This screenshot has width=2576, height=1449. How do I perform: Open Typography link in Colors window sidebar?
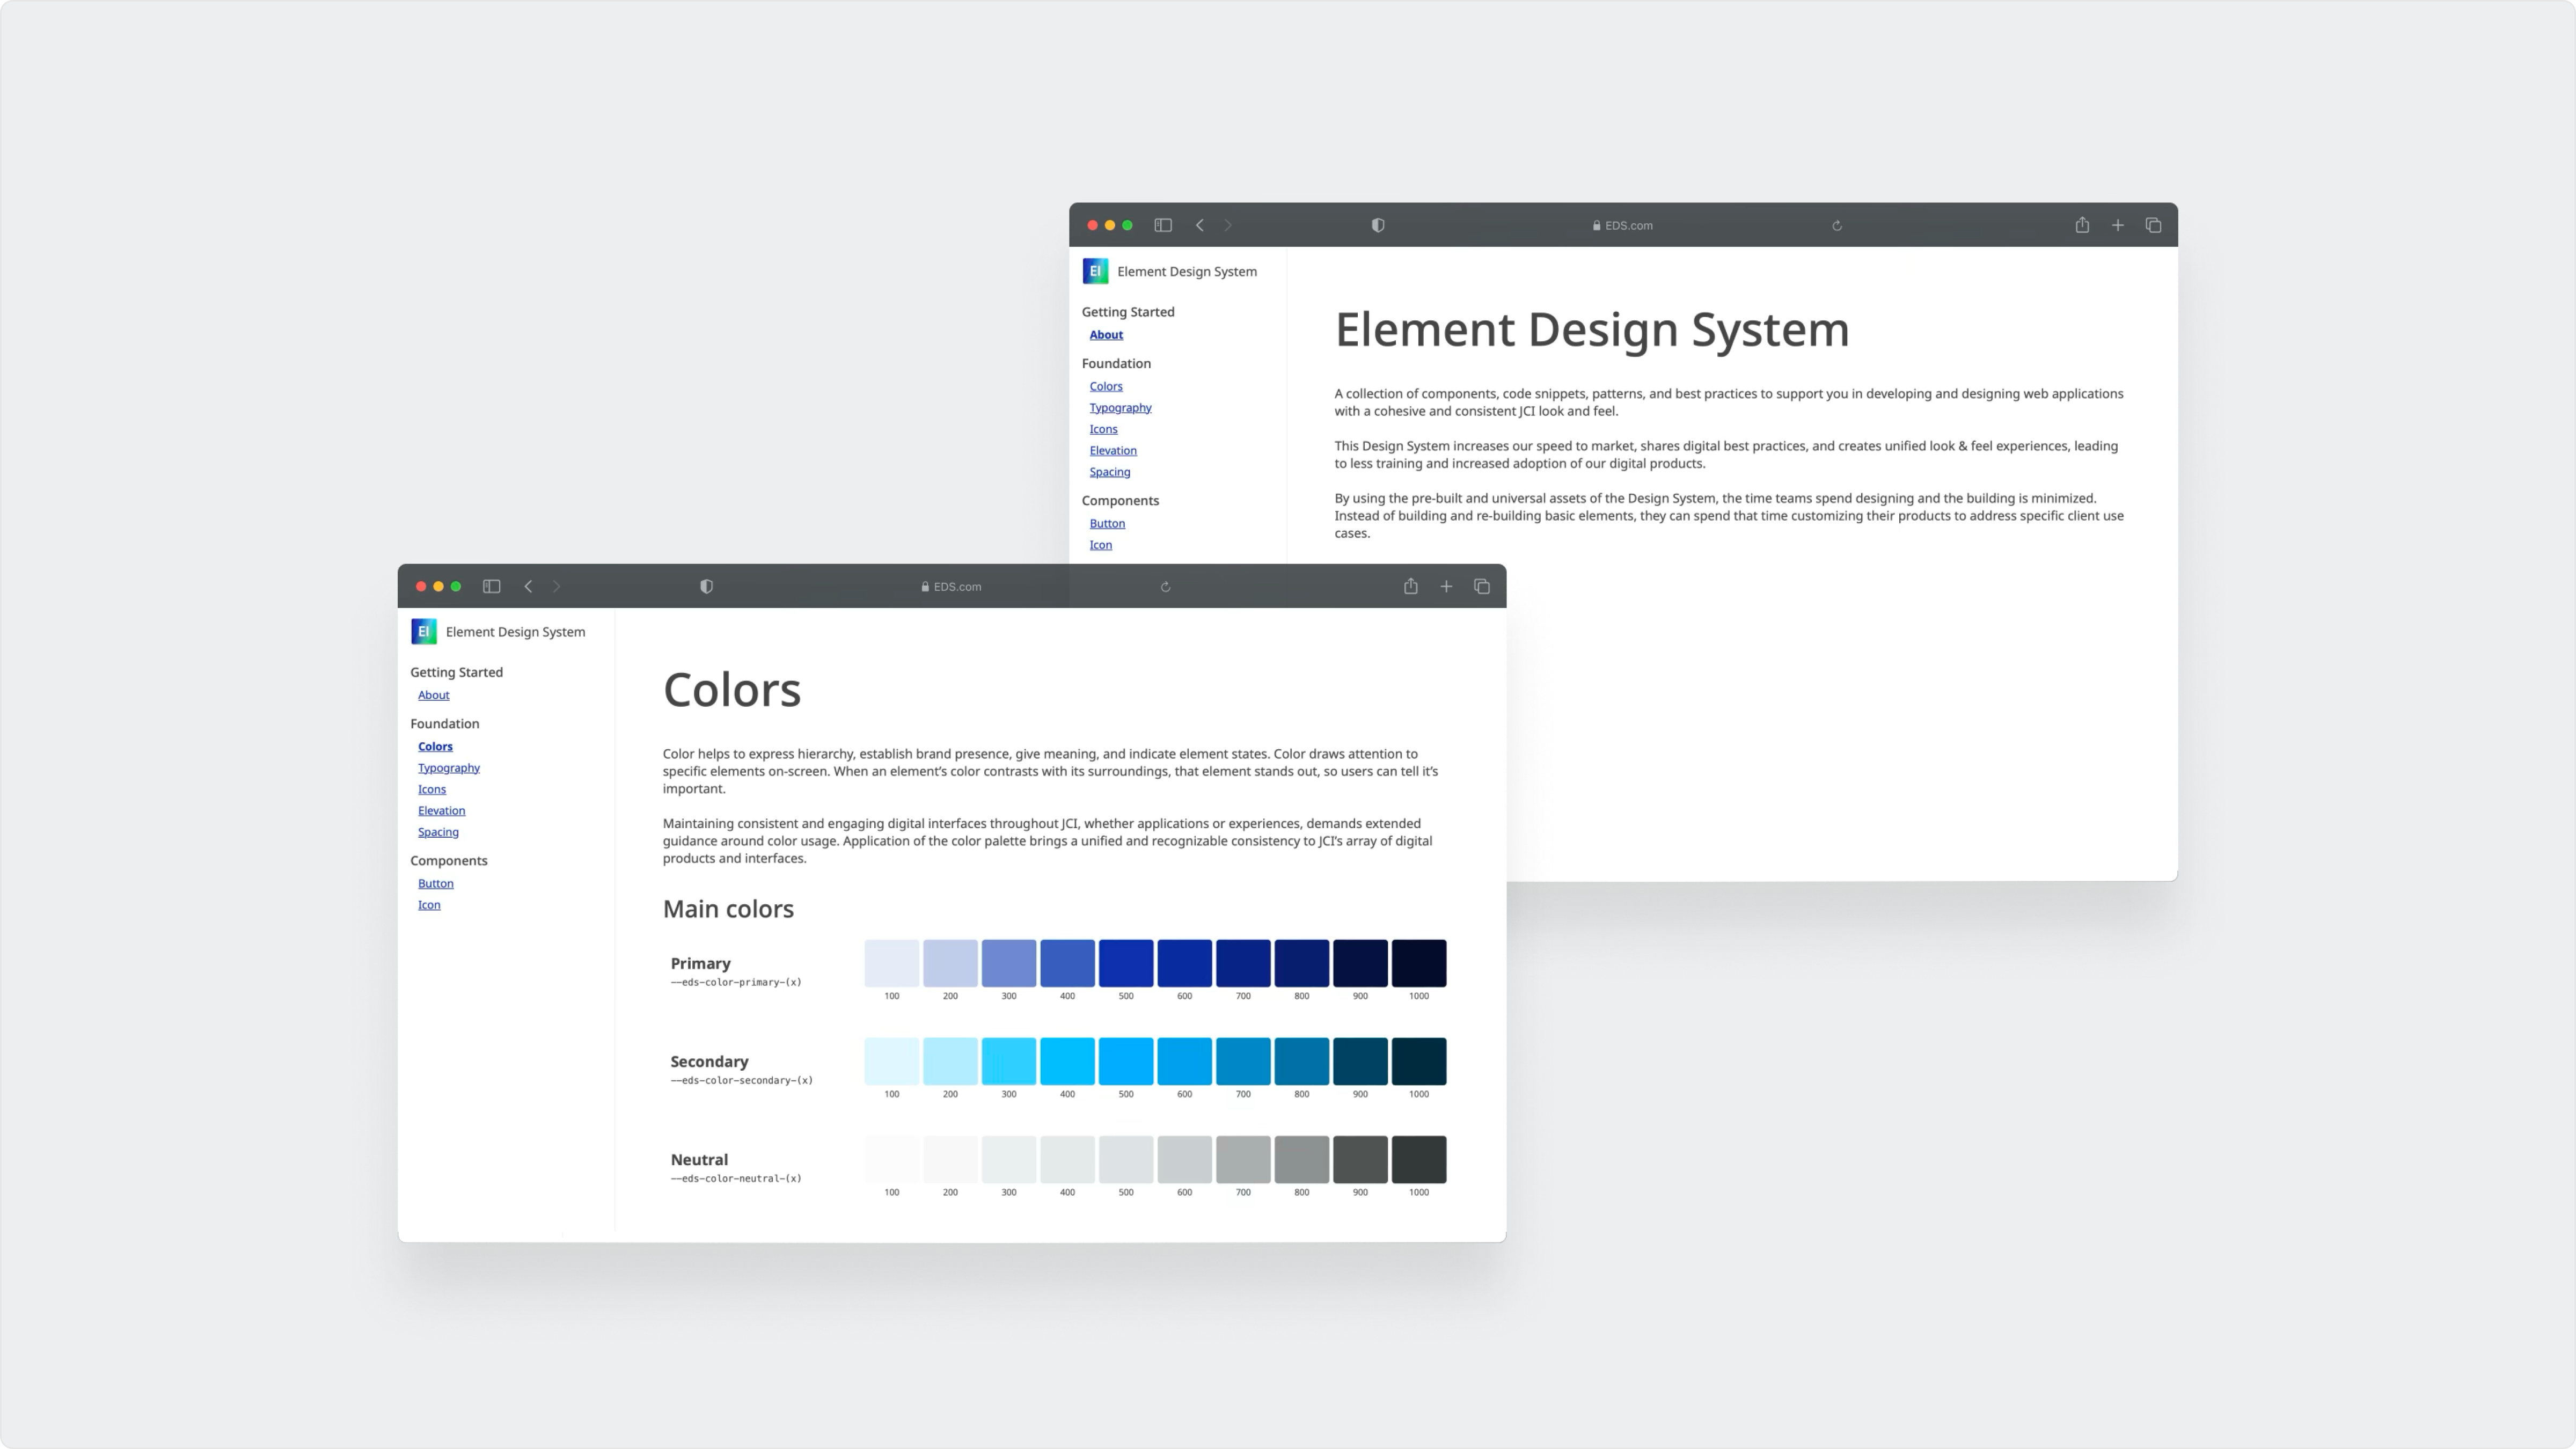[449, 768]
